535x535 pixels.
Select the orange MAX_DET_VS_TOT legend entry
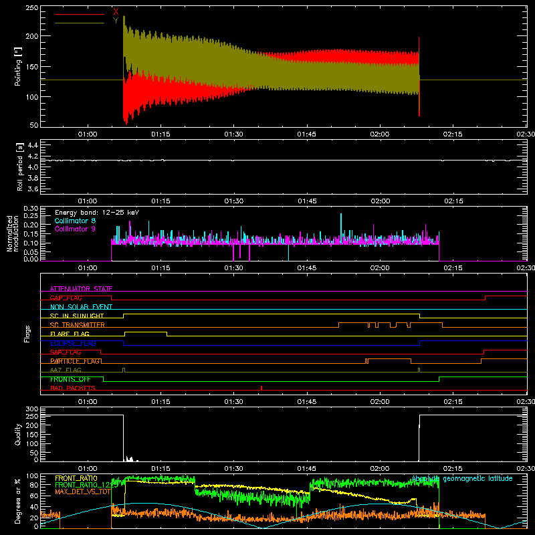83,492
